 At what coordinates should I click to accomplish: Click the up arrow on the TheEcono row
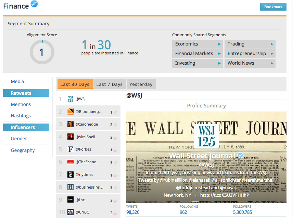click(x=116, y=163)
